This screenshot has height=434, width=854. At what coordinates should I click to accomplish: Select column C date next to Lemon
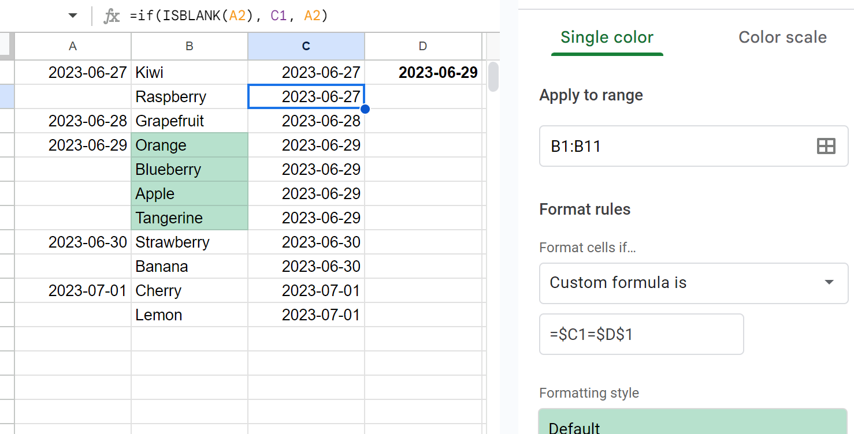pos(306,315)
